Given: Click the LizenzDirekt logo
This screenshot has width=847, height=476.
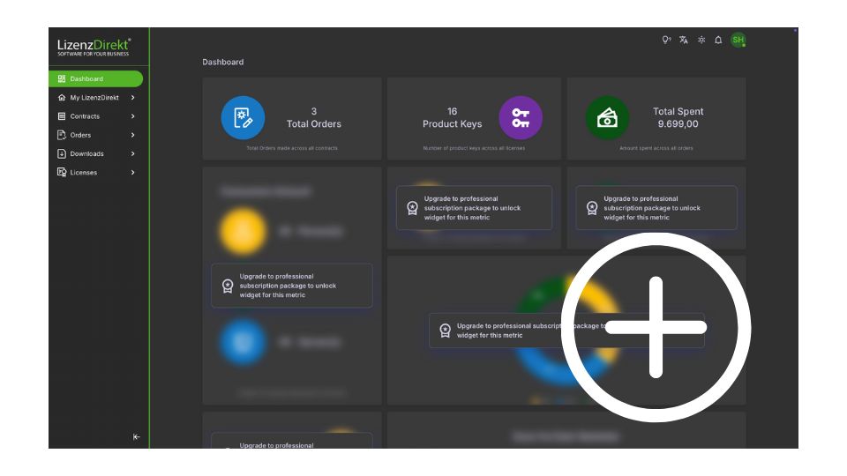Looking at the screenshot, I should click(x=94, y=47).
